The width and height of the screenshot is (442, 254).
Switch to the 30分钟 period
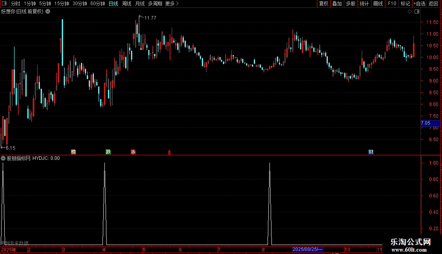click(x=79, y=4)
